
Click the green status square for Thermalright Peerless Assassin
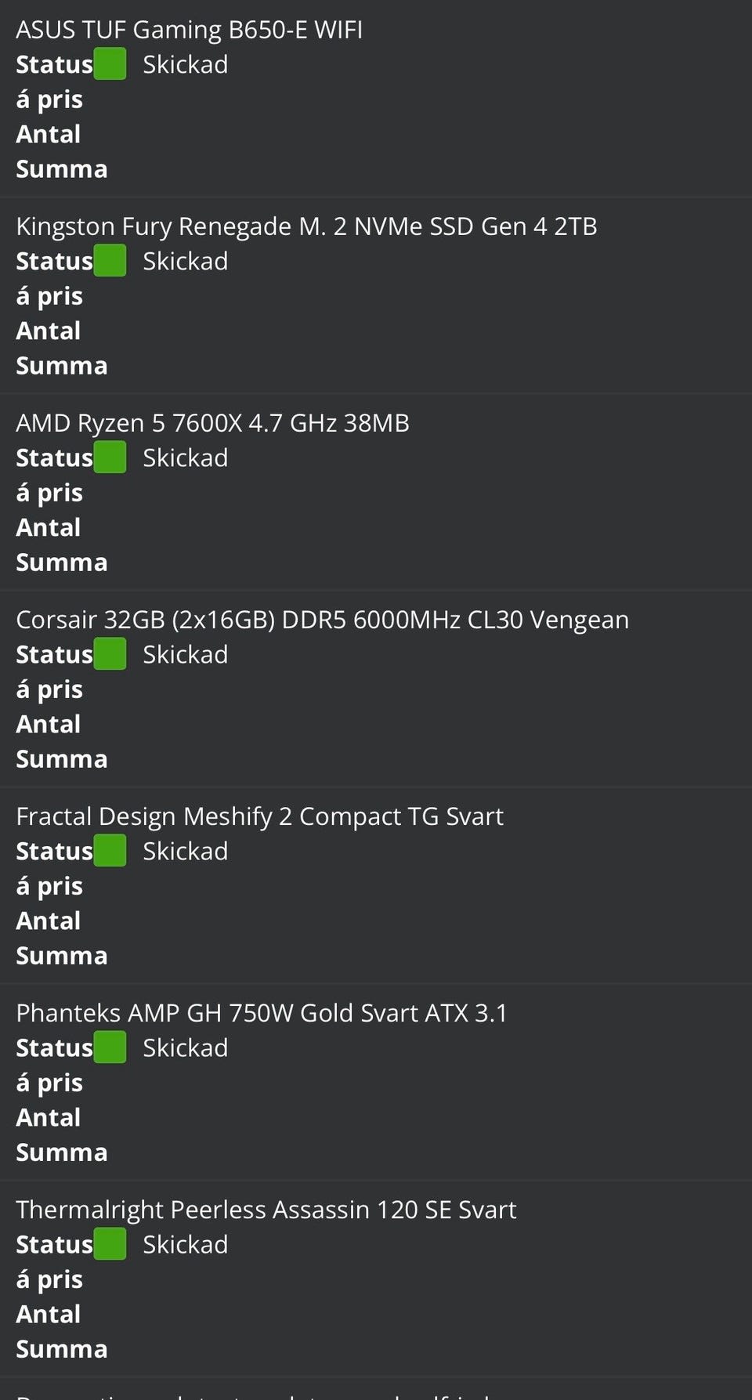[x=110, y=1244]
